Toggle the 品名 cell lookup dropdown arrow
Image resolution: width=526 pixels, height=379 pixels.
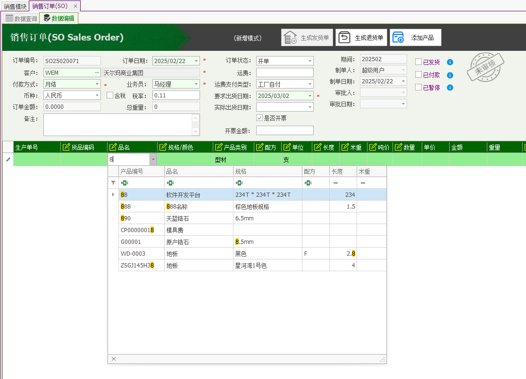(x=153, y=159)
